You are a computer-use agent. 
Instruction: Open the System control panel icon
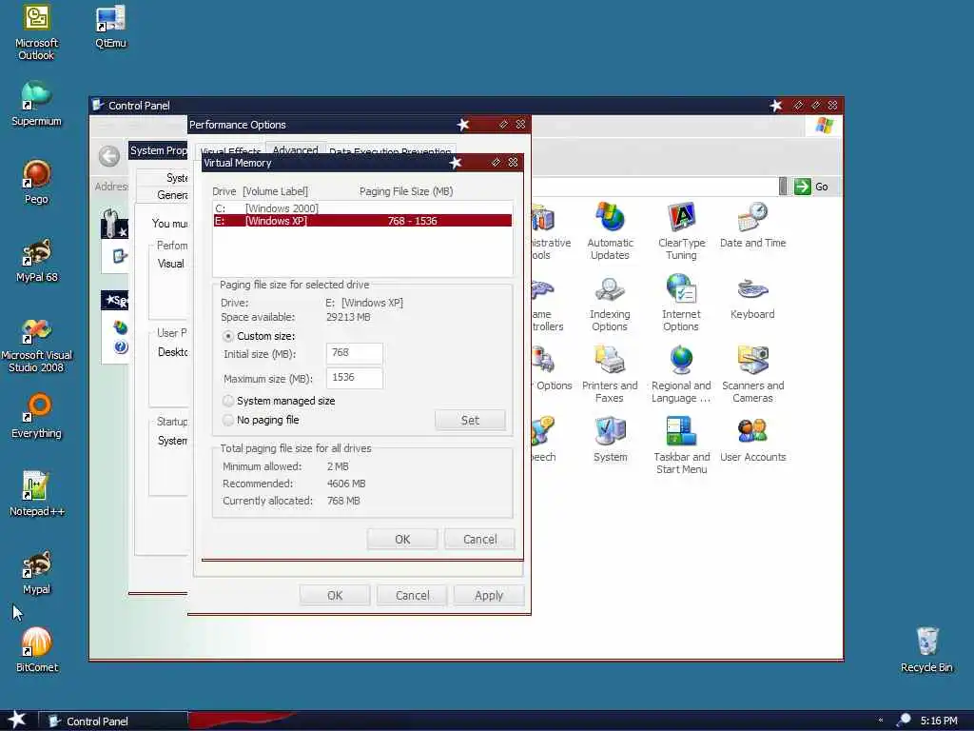610,440
